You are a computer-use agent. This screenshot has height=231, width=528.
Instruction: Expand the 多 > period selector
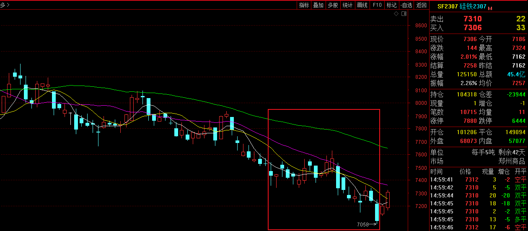[x=5, y=5]
